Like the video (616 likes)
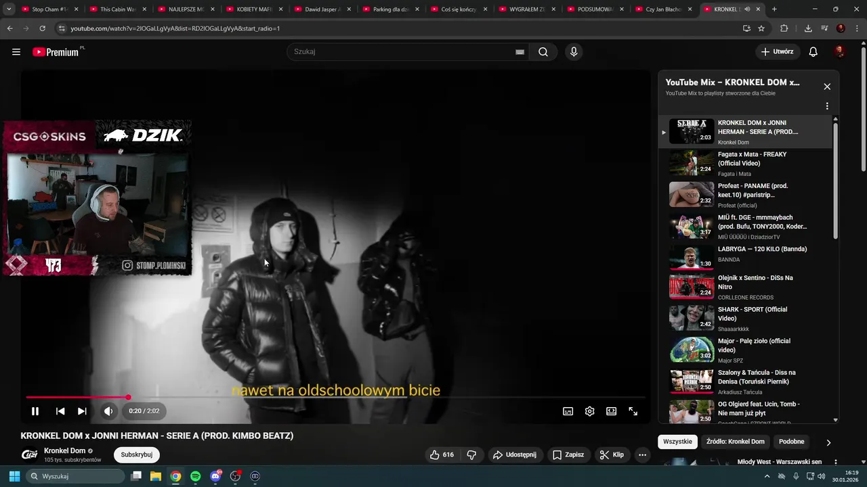This screenshot has height=487, width=867. [x=442, y=455]
